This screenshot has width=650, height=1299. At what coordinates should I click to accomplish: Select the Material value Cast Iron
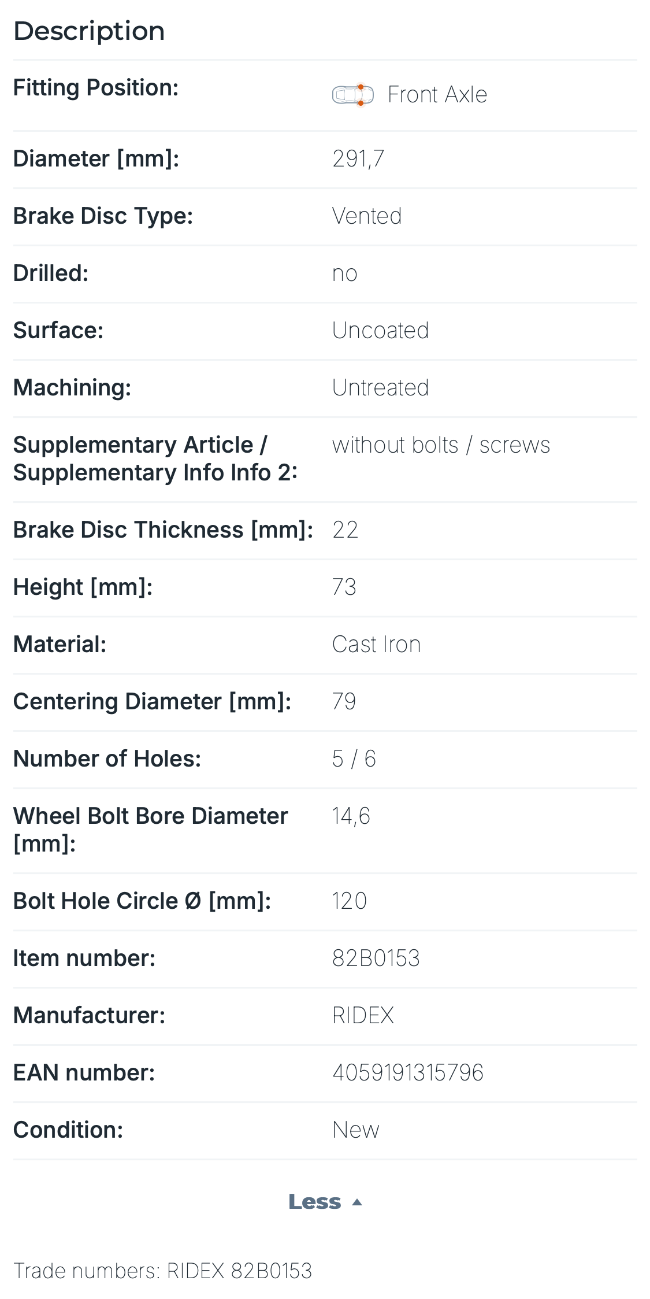coord(376,644)
